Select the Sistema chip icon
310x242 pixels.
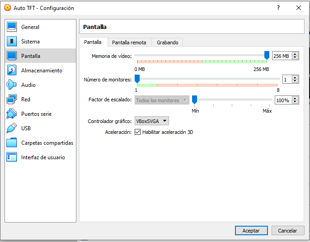[12, 42]
